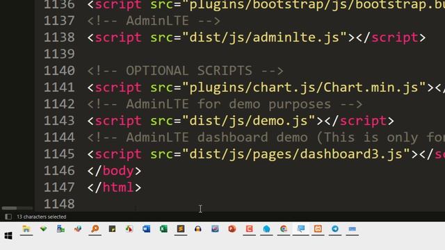Open the green diamond app in taskbar
Viewport: 445px width, 250px height.
43,229
